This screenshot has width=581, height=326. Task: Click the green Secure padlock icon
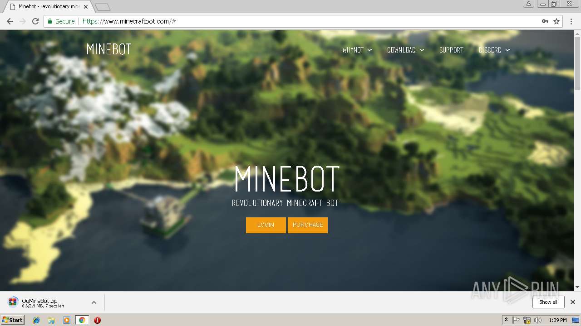coord(50,21)
